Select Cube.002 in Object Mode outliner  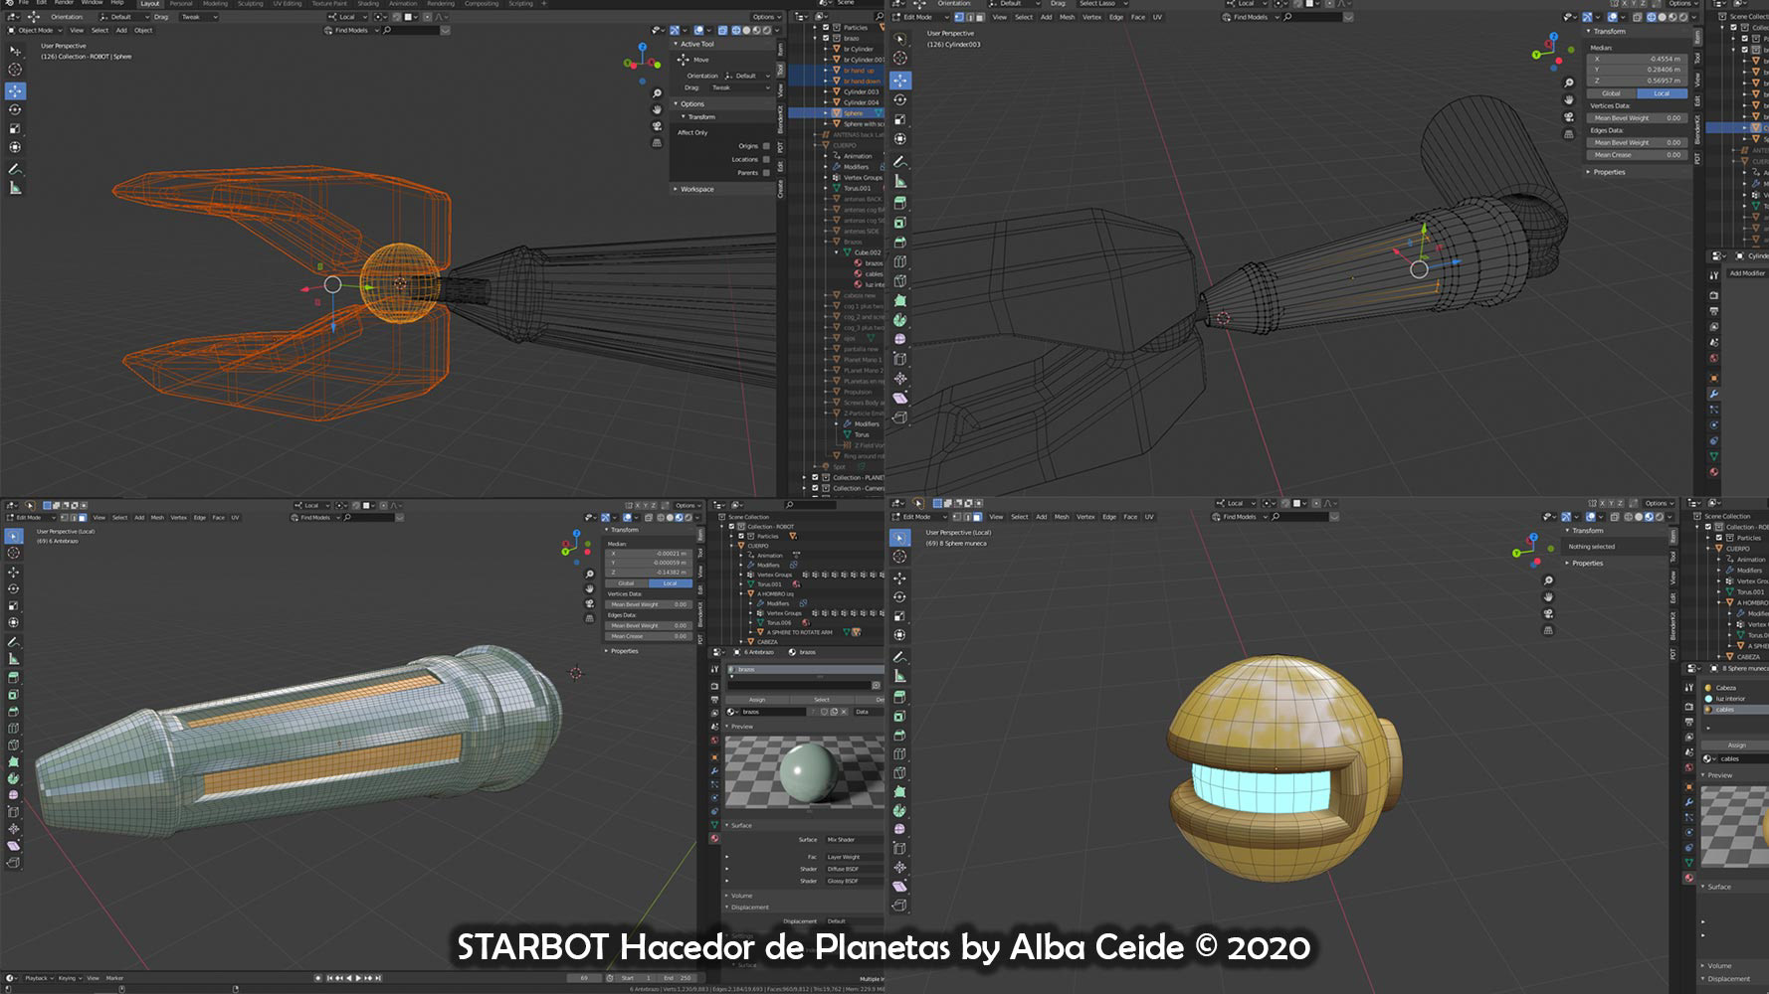[x=867, y=252]
